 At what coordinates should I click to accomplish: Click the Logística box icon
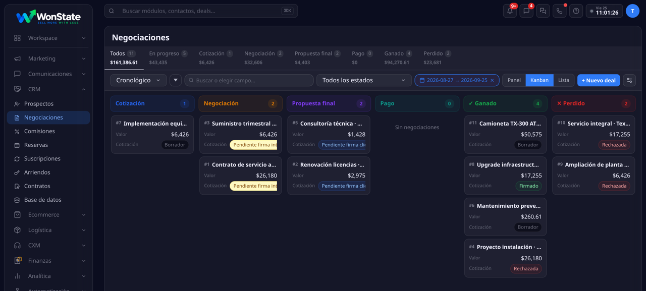click(17, 230)
